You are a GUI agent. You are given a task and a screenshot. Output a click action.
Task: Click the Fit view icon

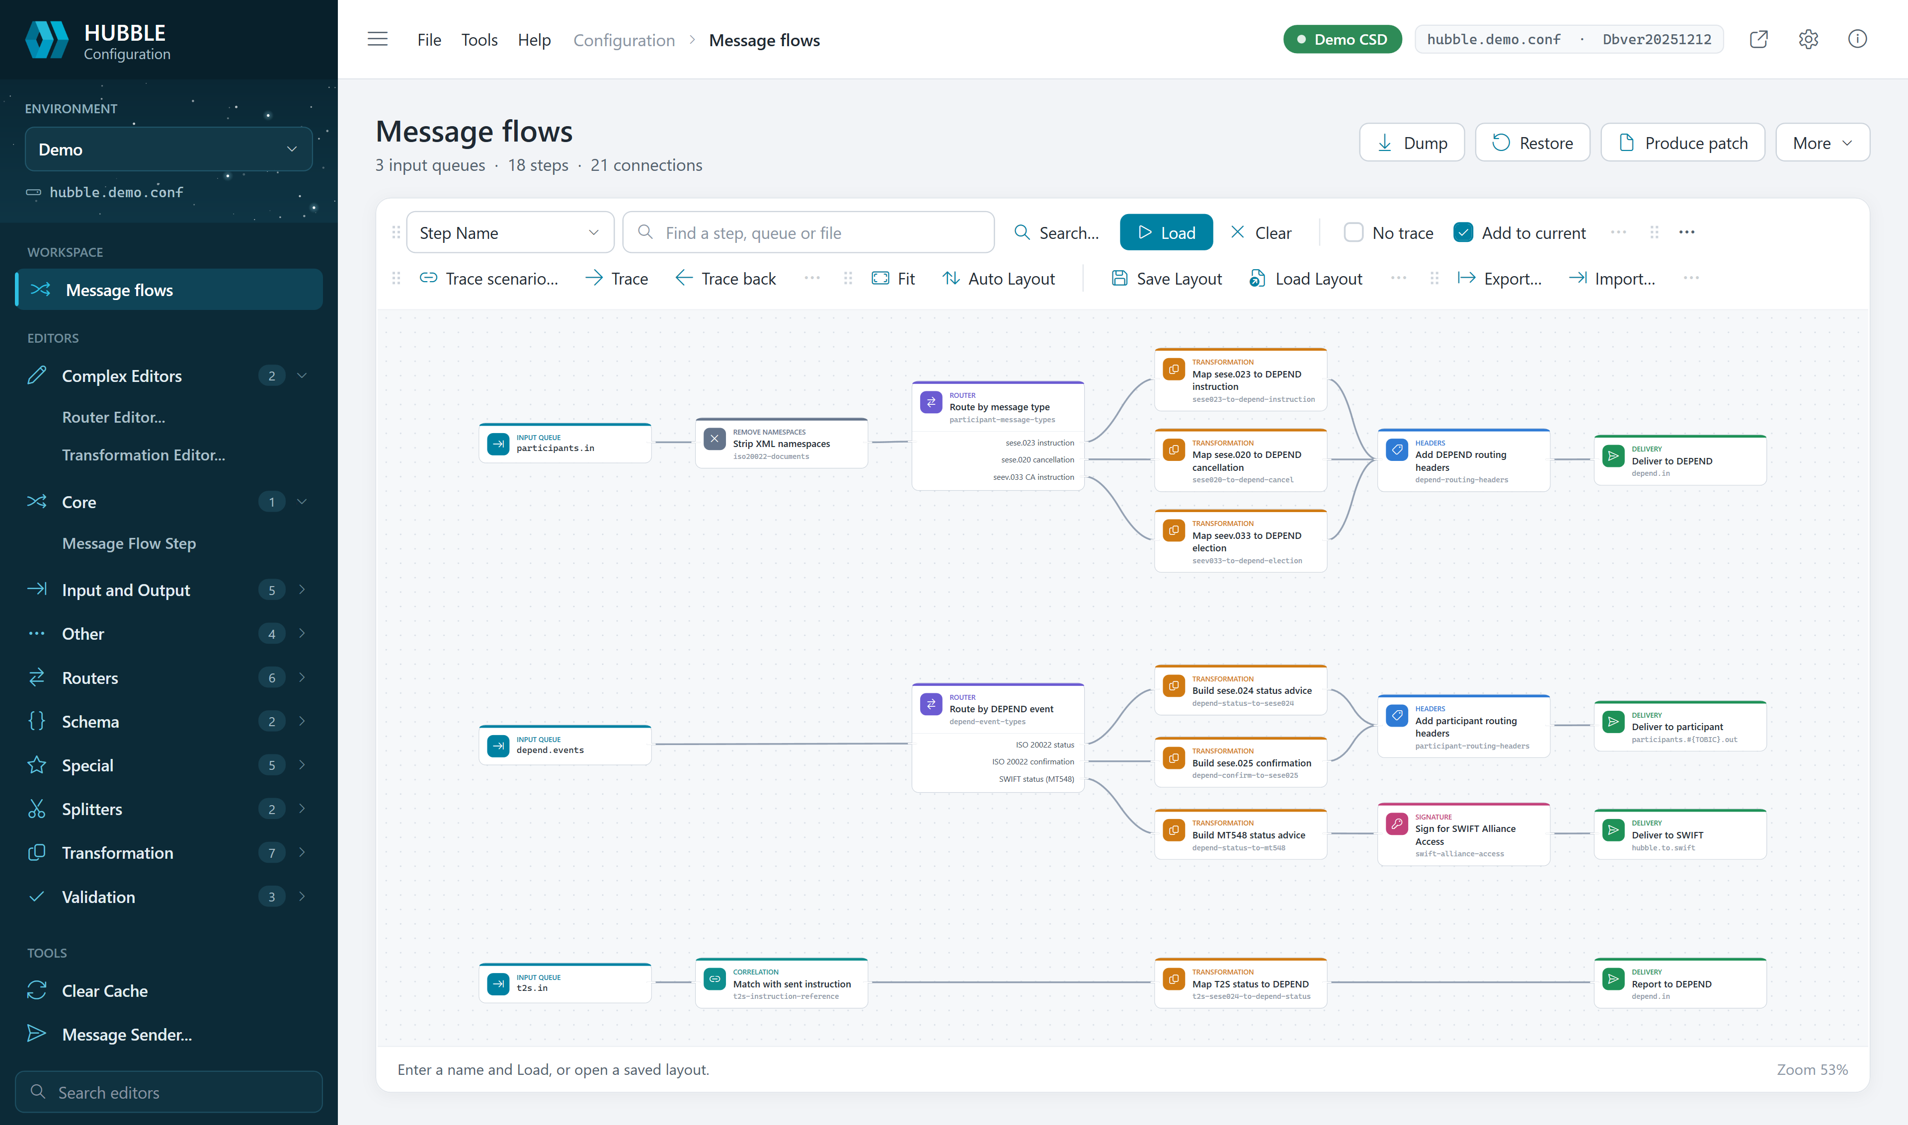[880, 278]
